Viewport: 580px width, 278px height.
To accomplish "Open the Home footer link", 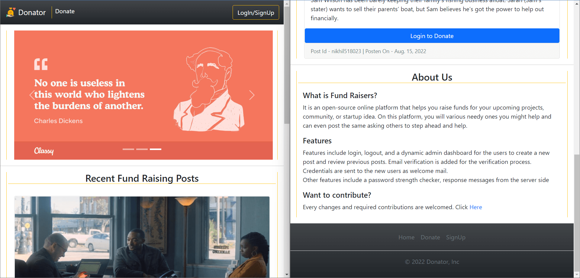I will click(x=406, y=237).
